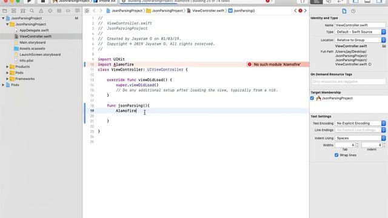The width and height of the screenshot is (388, 218).
Task: Open the Issue navigator warning icon
Action: click(x=41, y=11)
